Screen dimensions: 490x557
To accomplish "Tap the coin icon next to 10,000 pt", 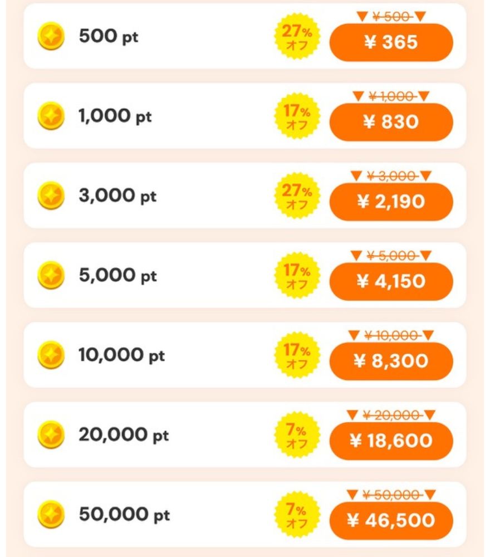I will pyautogui.click(x=51, y=355).
